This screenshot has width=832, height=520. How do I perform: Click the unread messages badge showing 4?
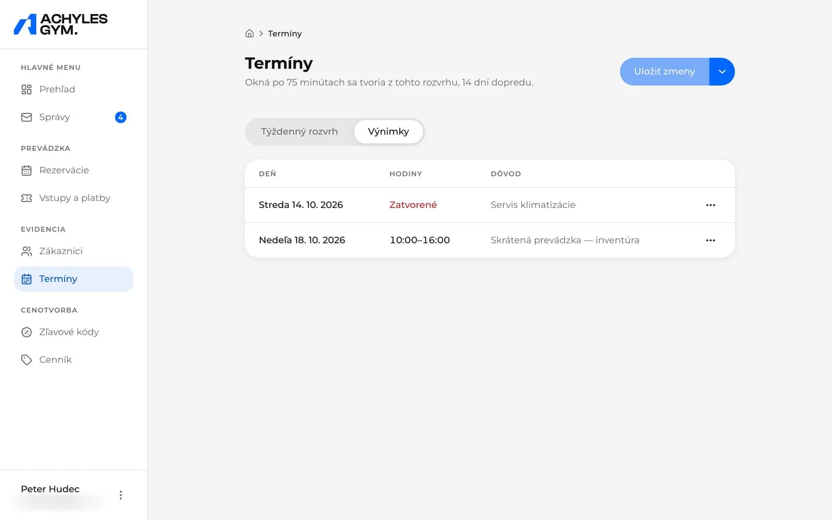(121, 117)
